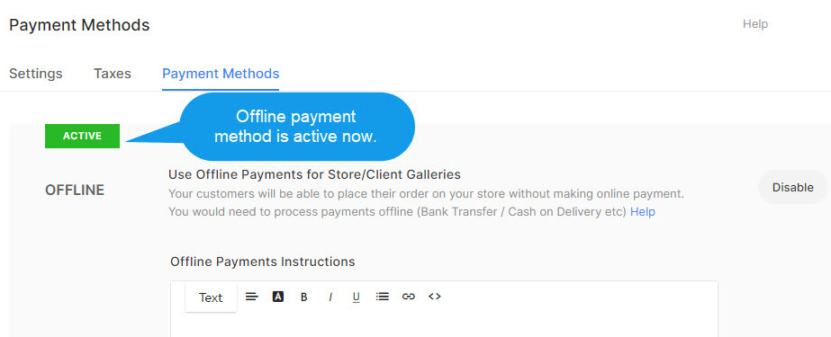Open the blue Help link after description
This screenshot has width=831, height=337.
642,211
